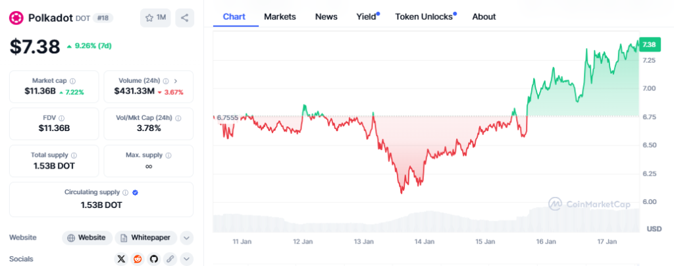Open Polkadot's GitHub repository
This screenshot has height=266, width=674.
pos(154,259)
